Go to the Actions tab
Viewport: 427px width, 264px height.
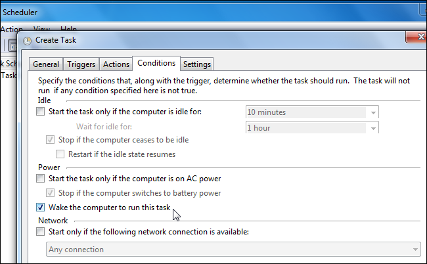tap(116, 64)
